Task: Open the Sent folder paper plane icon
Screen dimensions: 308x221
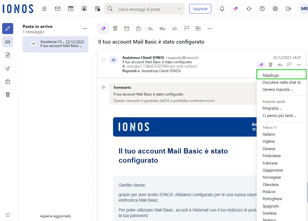Action: [8, 69]
